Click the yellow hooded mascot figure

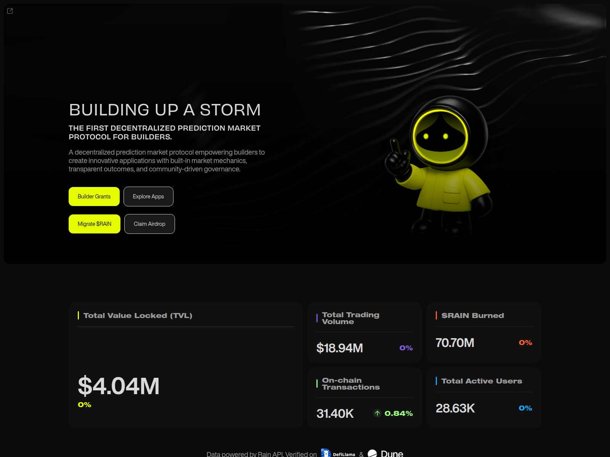point(438,166)
